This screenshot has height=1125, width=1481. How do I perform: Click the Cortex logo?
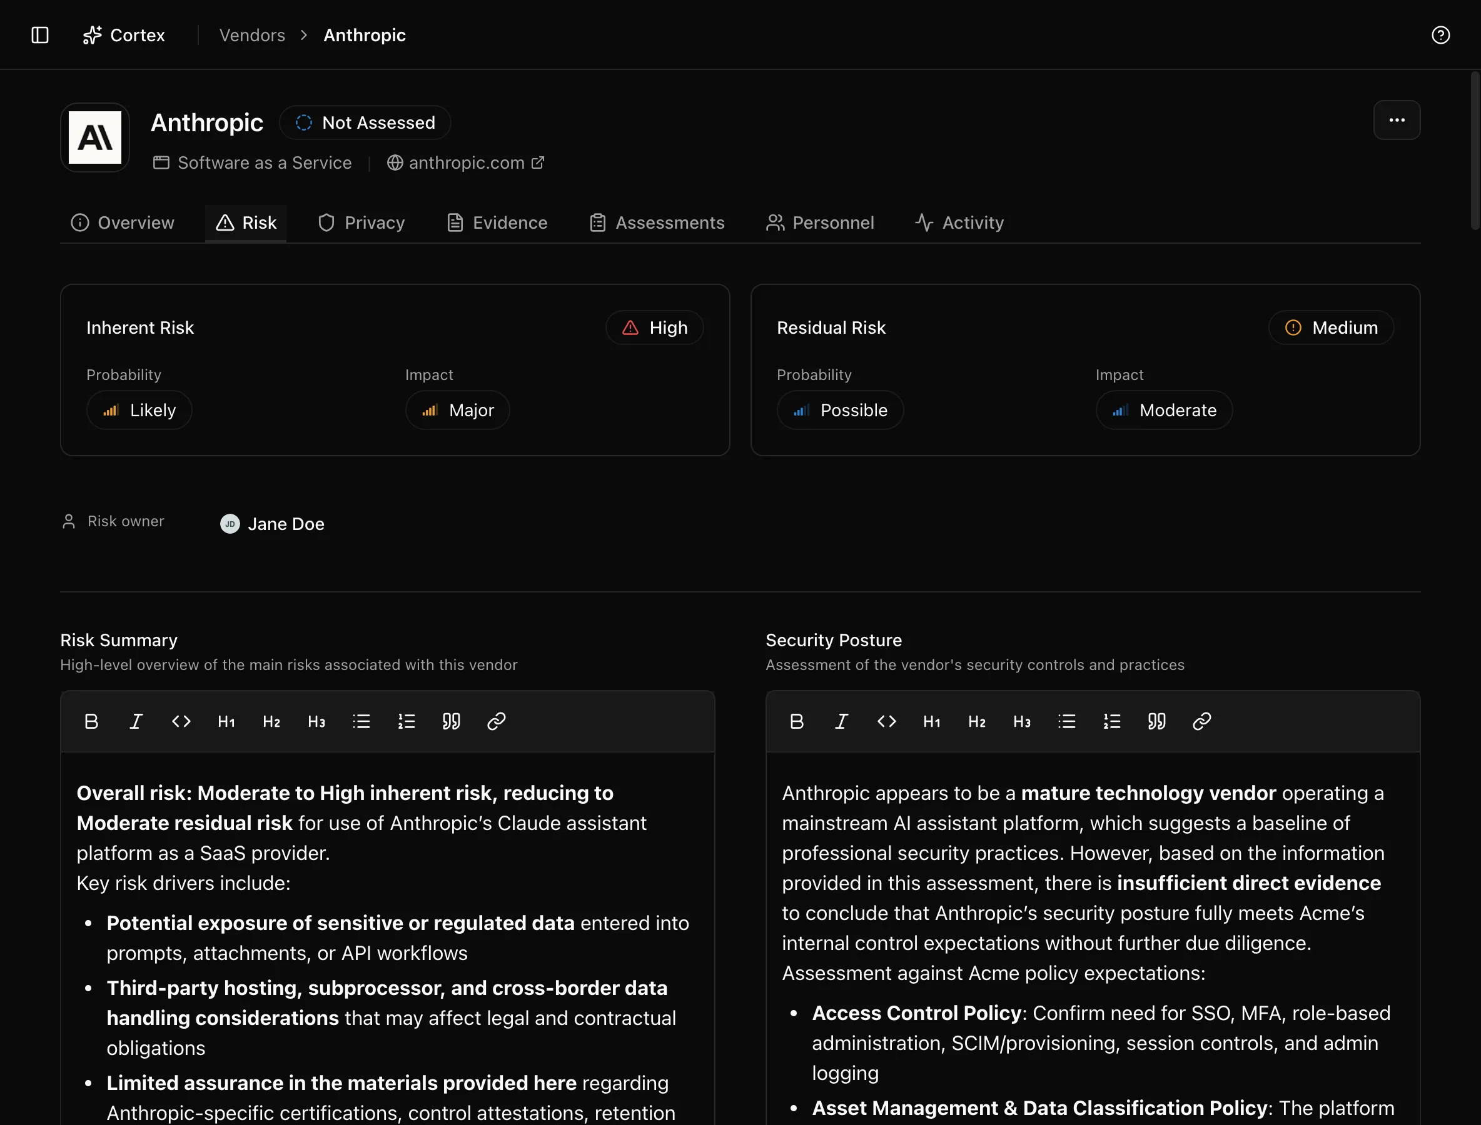pos(123,35)
